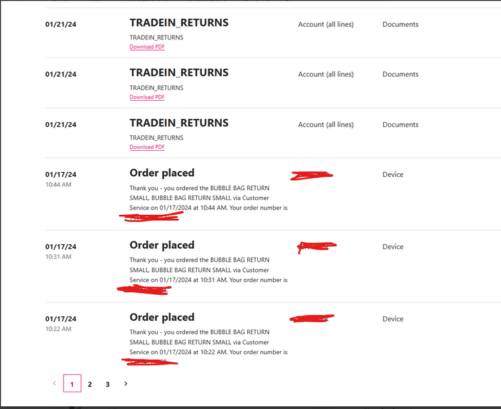
Task: Click the third TRADEIN_RETURNS heading
Action: point(179,123)
